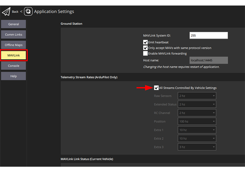Open the RC Channel rate dropdown
Viewport: 245px width, 171px height.
pos(197,113)
